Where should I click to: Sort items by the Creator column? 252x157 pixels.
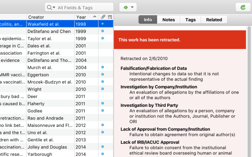click(x=50, y=17)
